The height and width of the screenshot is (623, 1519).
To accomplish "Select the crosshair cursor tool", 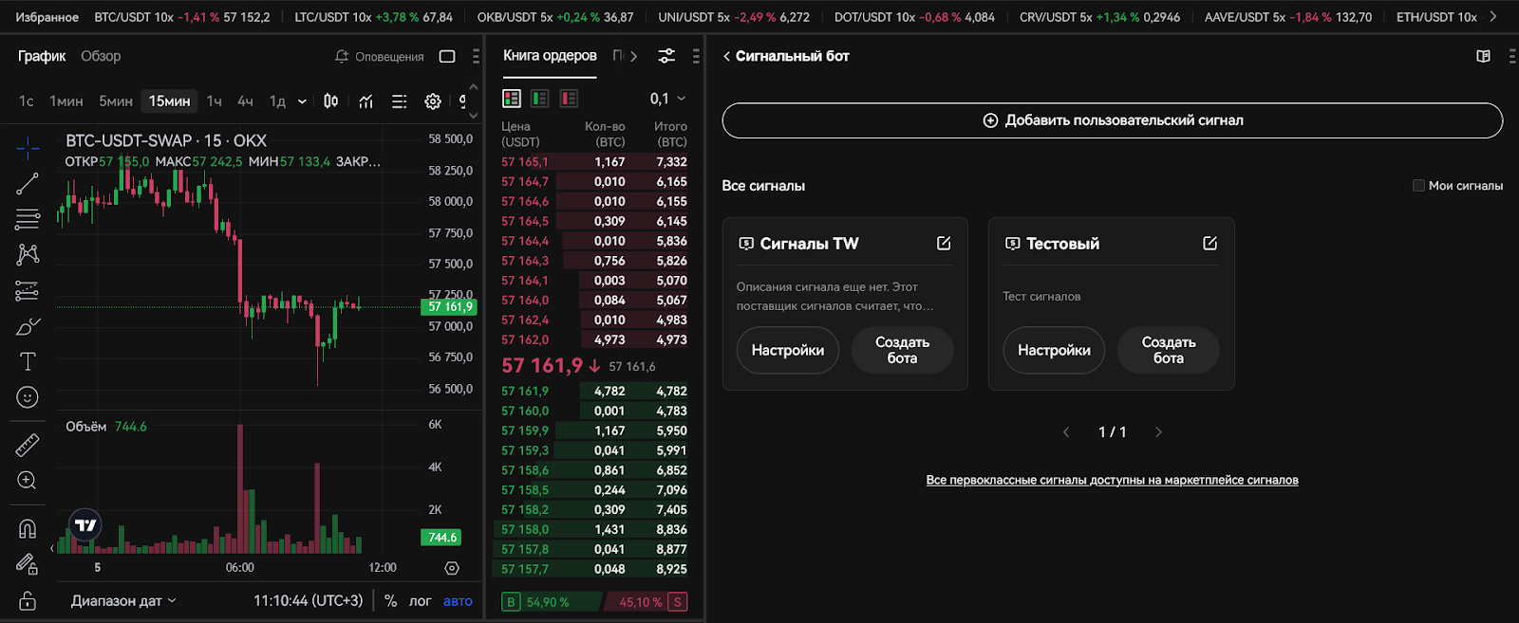I will click(28, 147).
